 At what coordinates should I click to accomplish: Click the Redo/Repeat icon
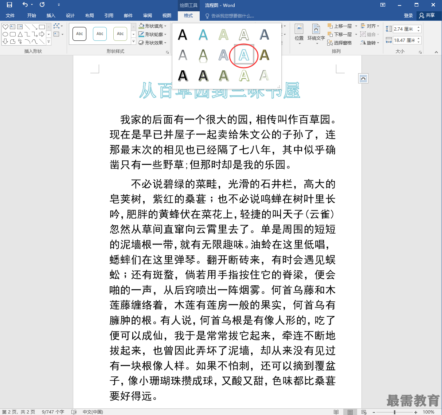click(x=42, y=5)
